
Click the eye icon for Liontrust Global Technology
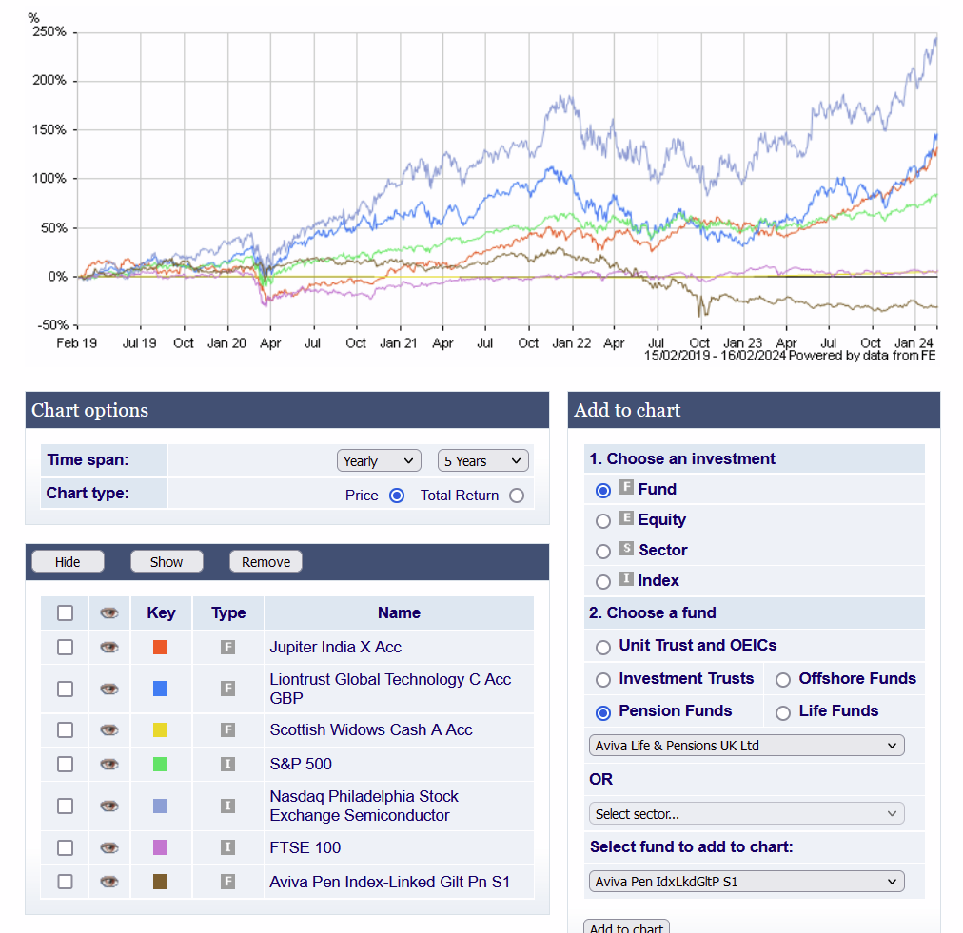tap(109, 689)
